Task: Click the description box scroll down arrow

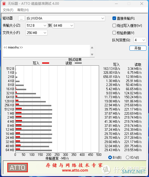Action: 92,55
